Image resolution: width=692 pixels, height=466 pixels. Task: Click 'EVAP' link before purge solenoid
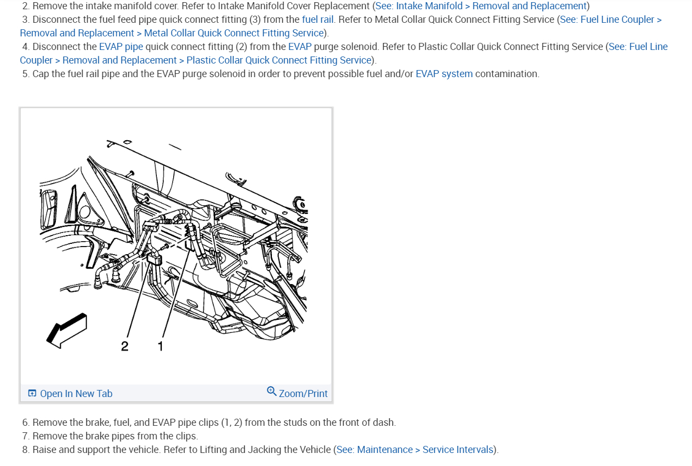pos(300,47)
